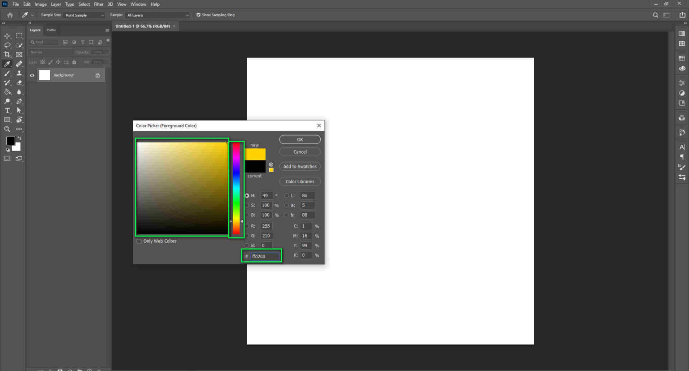The height and width of the screenshot is (371, 689).
Task: Enable the Only Web Colors checkbox
Action: point(139,241)
